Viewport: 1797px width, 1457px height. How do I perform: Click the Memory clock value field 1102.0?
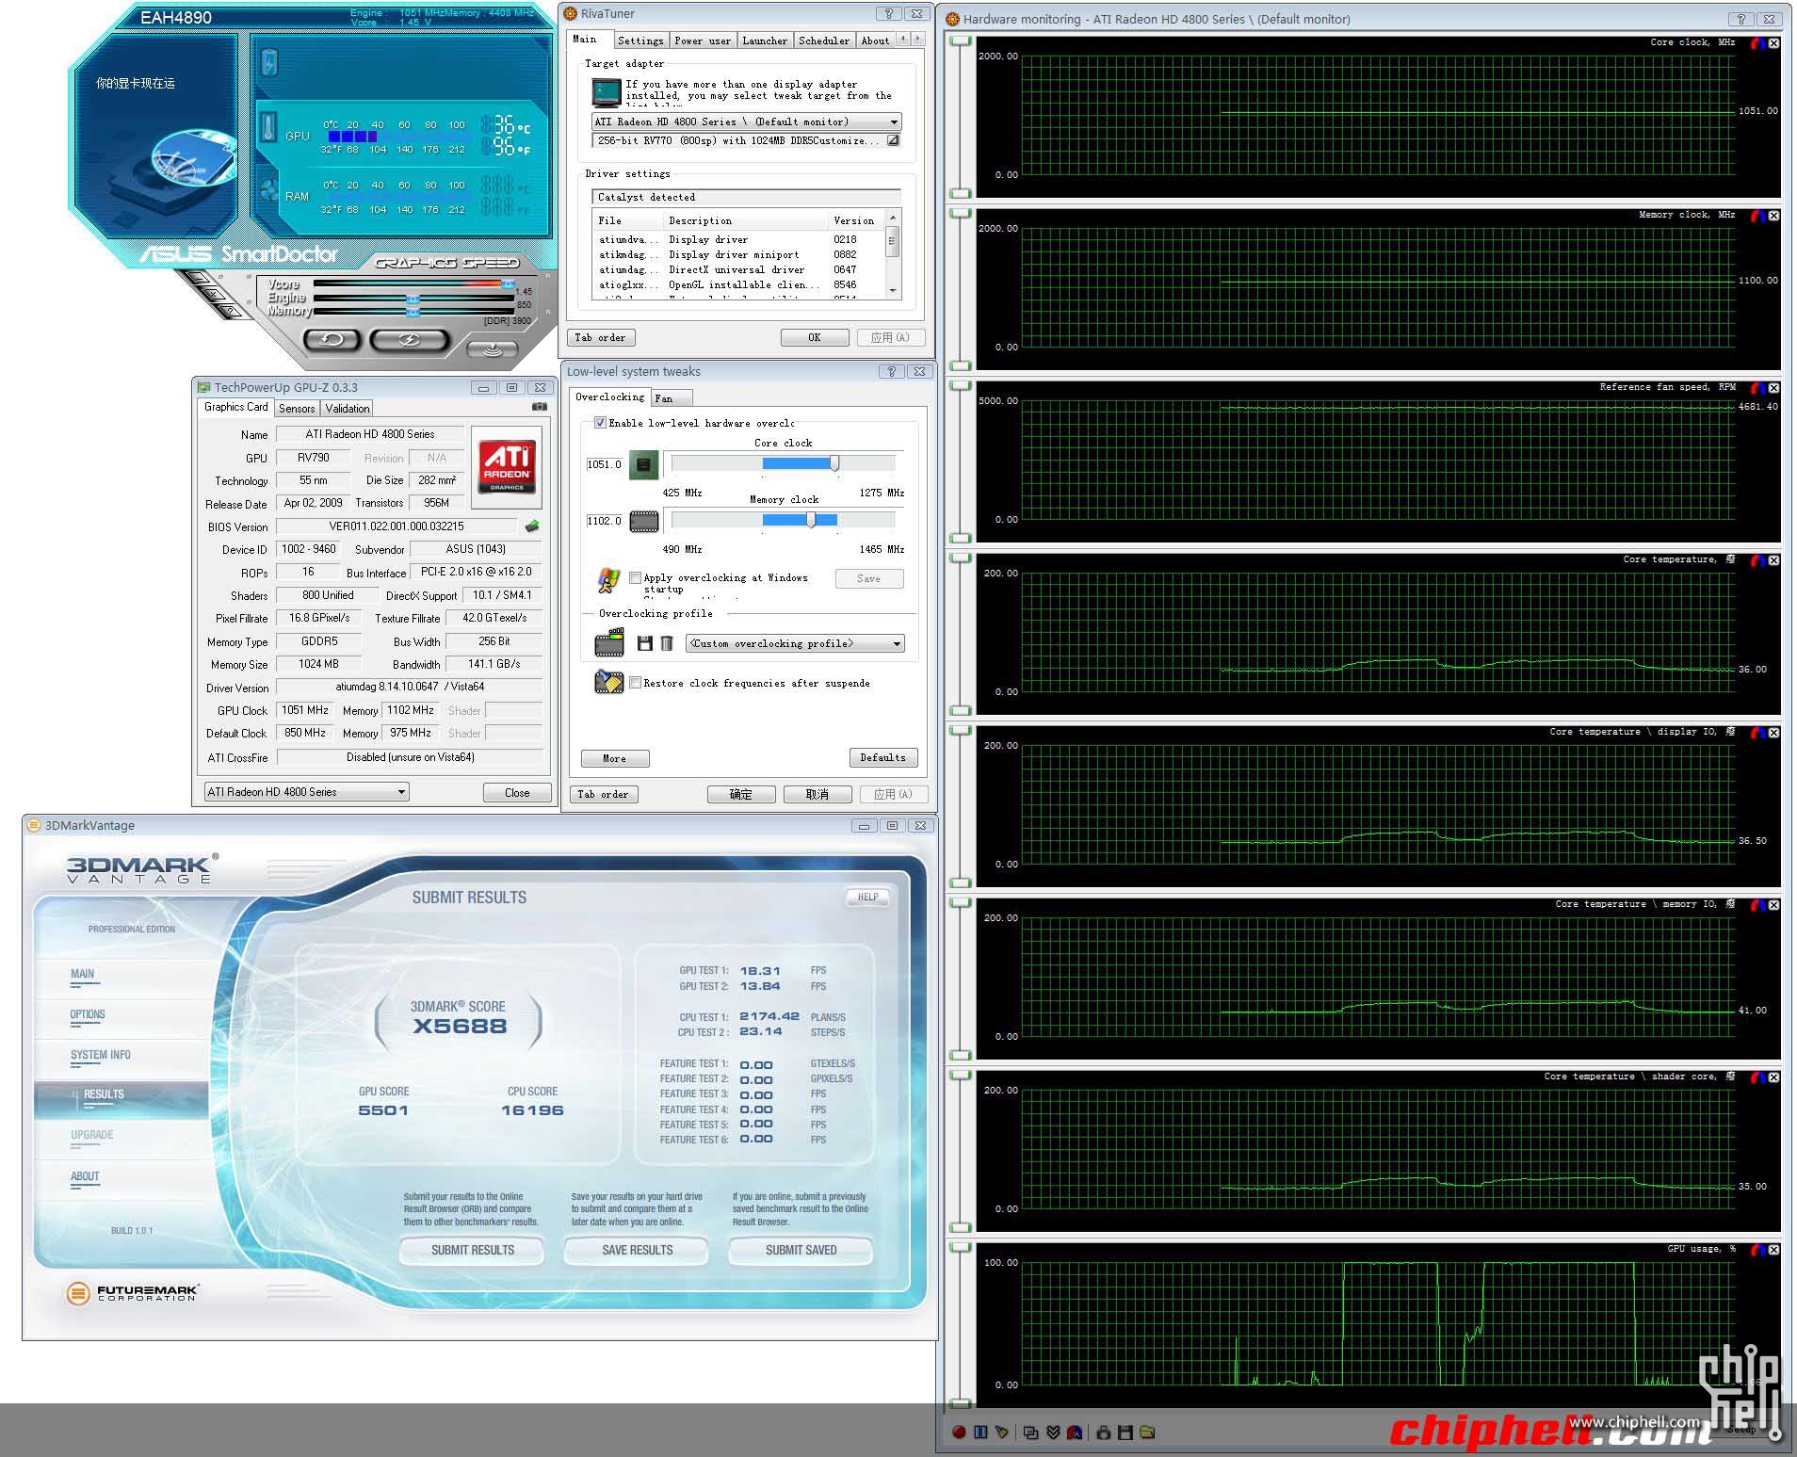click(605, 521)
